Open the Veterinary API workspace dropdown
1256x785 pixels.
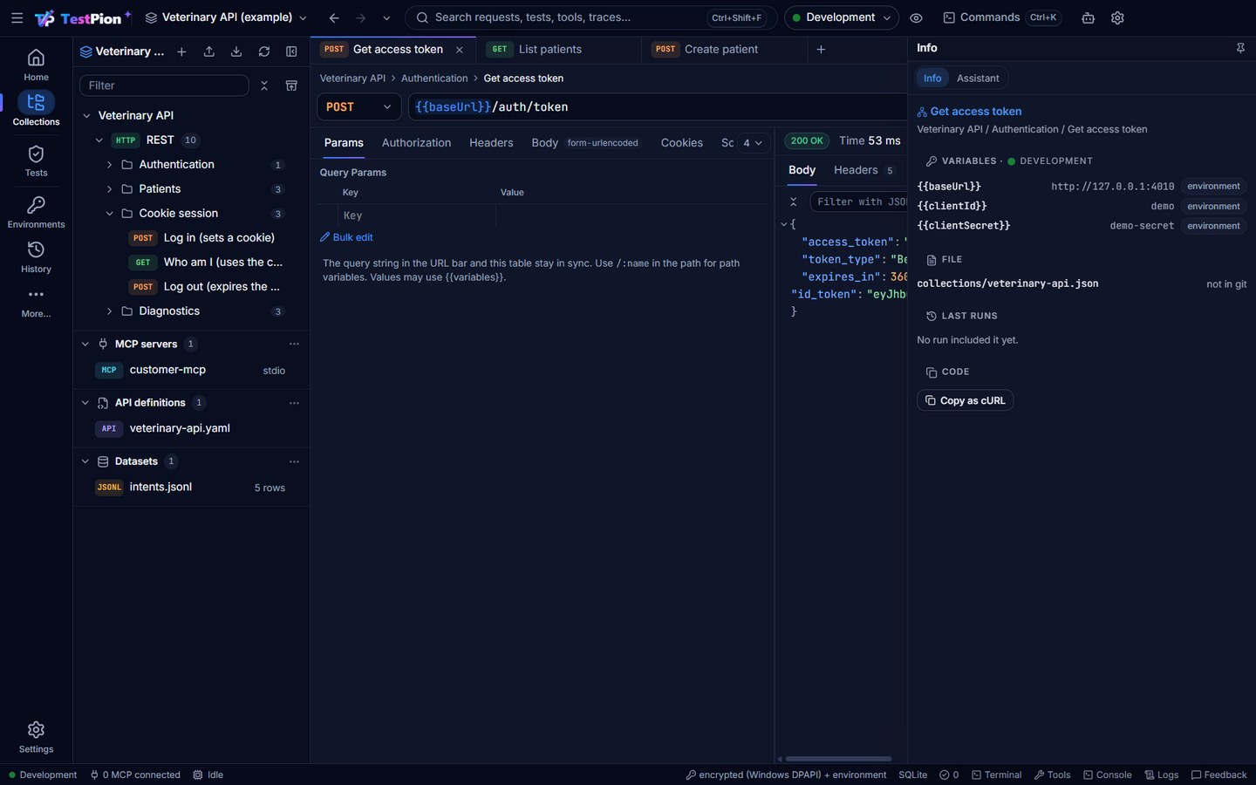tap(226, 17)
